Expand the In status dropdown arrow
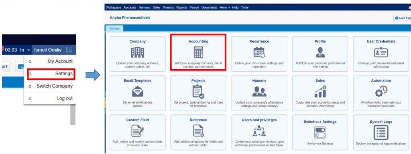The height and width of the screenshot is (154, 411). click(28, 50)
